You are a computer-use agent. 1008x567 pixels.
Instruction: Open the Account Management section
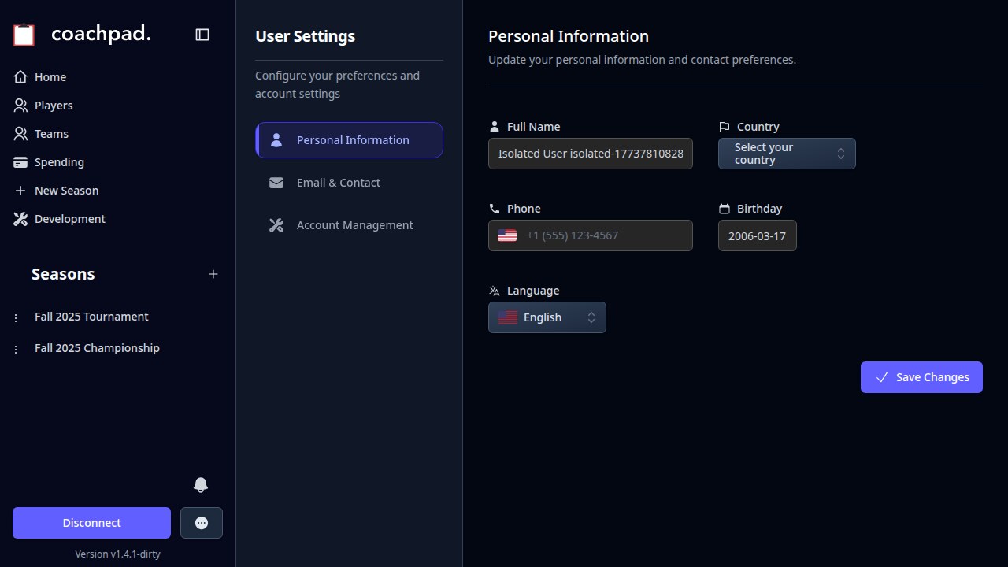[354, 225]
